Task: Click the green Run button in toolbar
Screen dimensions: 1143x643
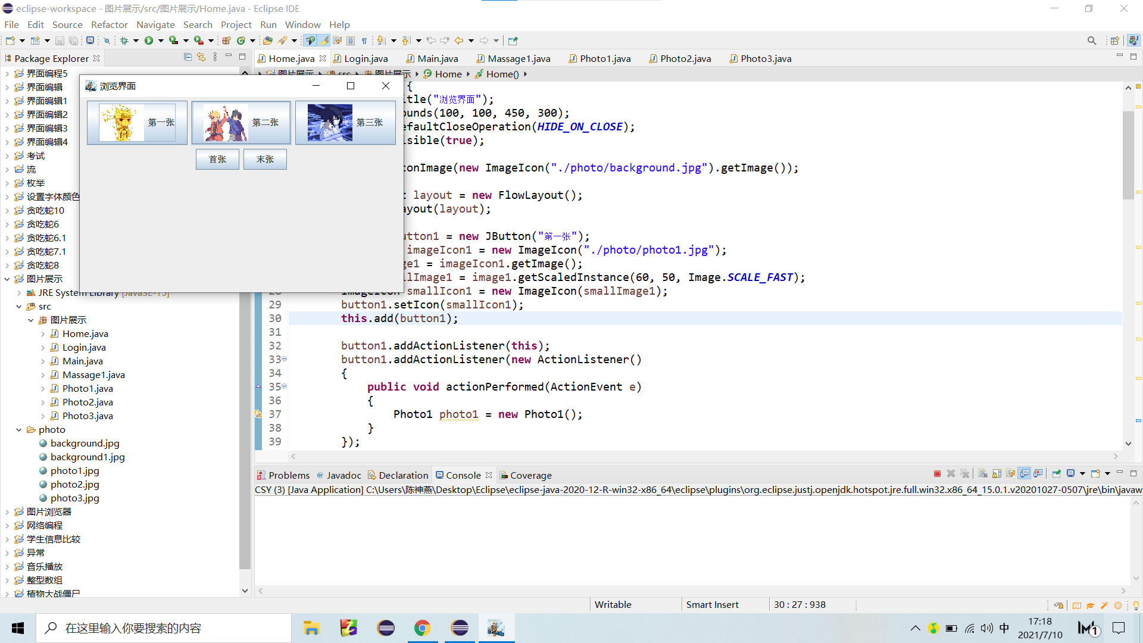Action: tap(149, 40)
